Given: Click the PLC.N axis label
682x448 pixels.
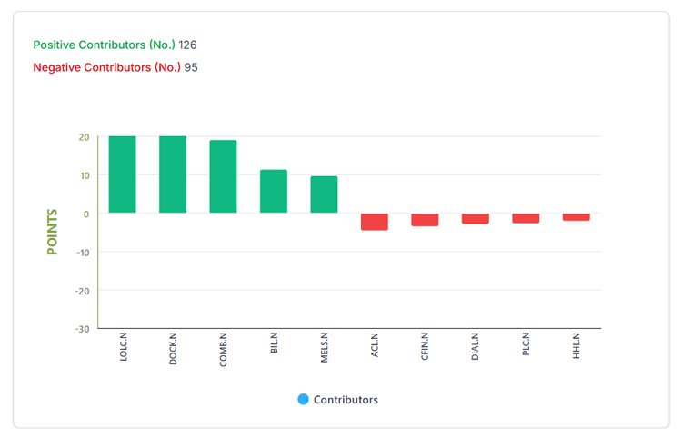Looking at the screenshot, I should tap(526, 343).
